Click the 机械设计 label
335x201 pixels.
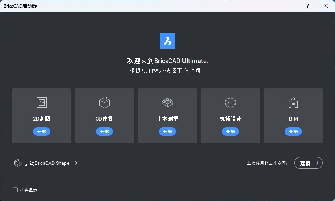click(x=230, y=119)
